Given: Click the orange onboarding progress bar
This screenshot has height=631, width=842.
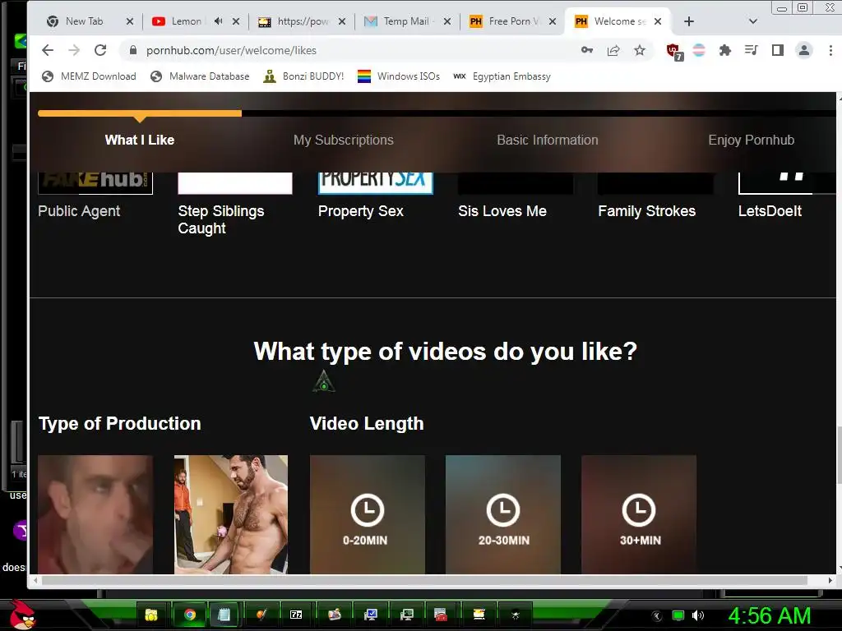Looking at the screenshot, I should [x=140, y=113].
